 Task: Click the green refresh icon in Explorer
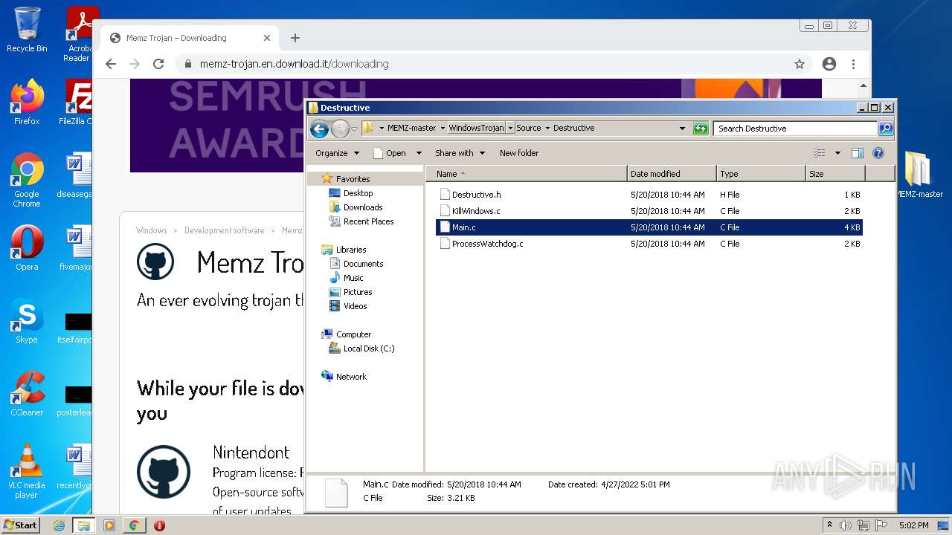(701, 129)
